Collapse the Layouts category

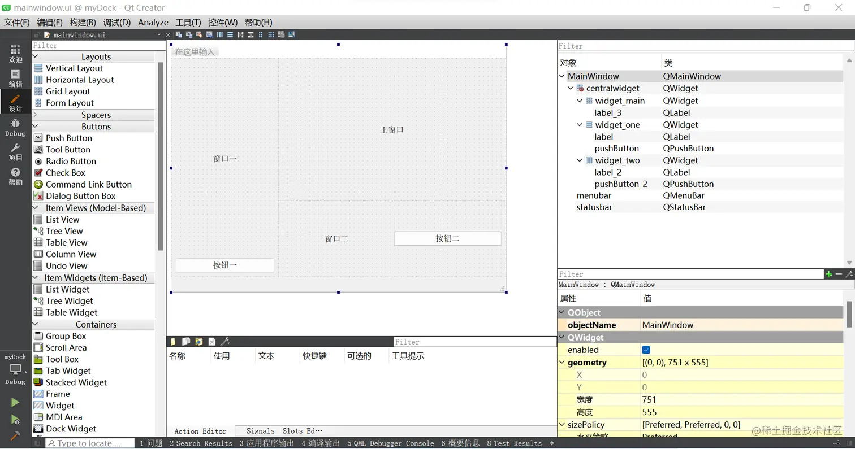tap(36, 56)
